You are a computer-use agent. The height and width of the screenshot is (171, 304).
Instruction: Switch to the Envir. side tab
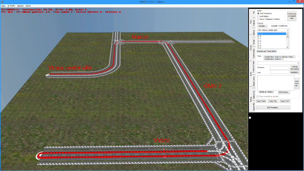tap(251, 74)
